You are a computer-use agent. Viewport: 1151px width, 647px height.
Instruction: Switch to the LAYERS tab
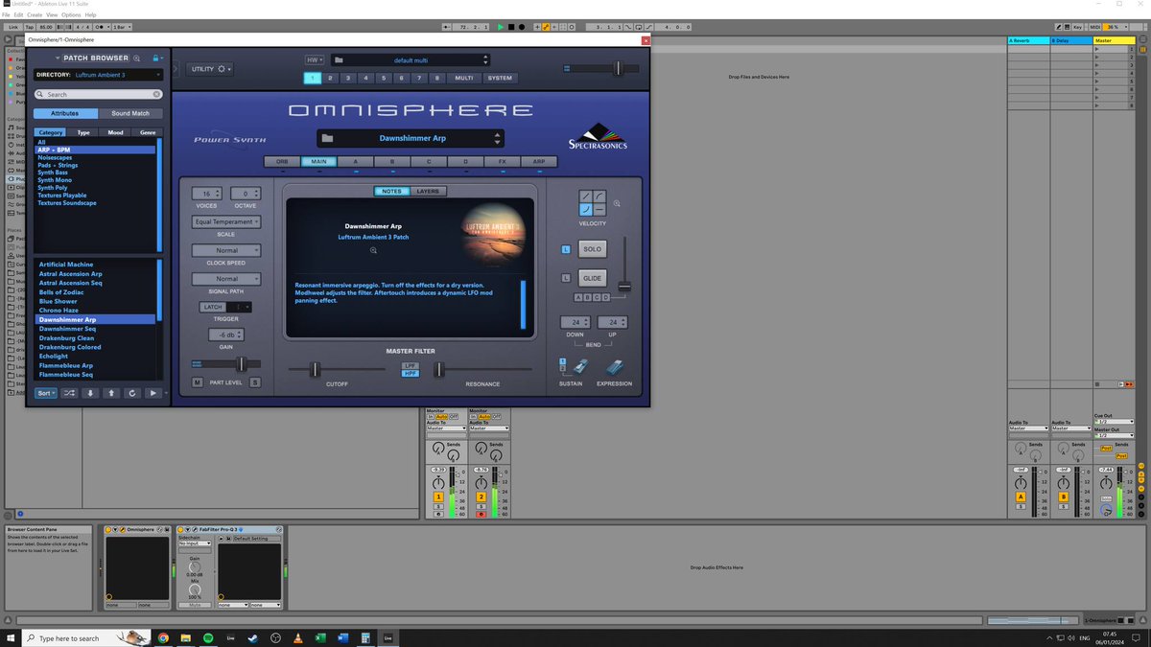[428, 192]
